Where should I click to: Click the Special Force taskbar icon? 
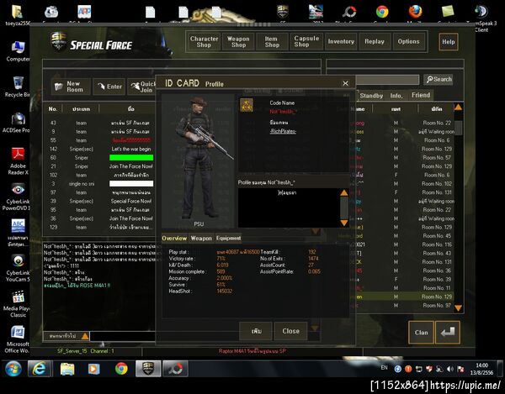pos(148,369)
